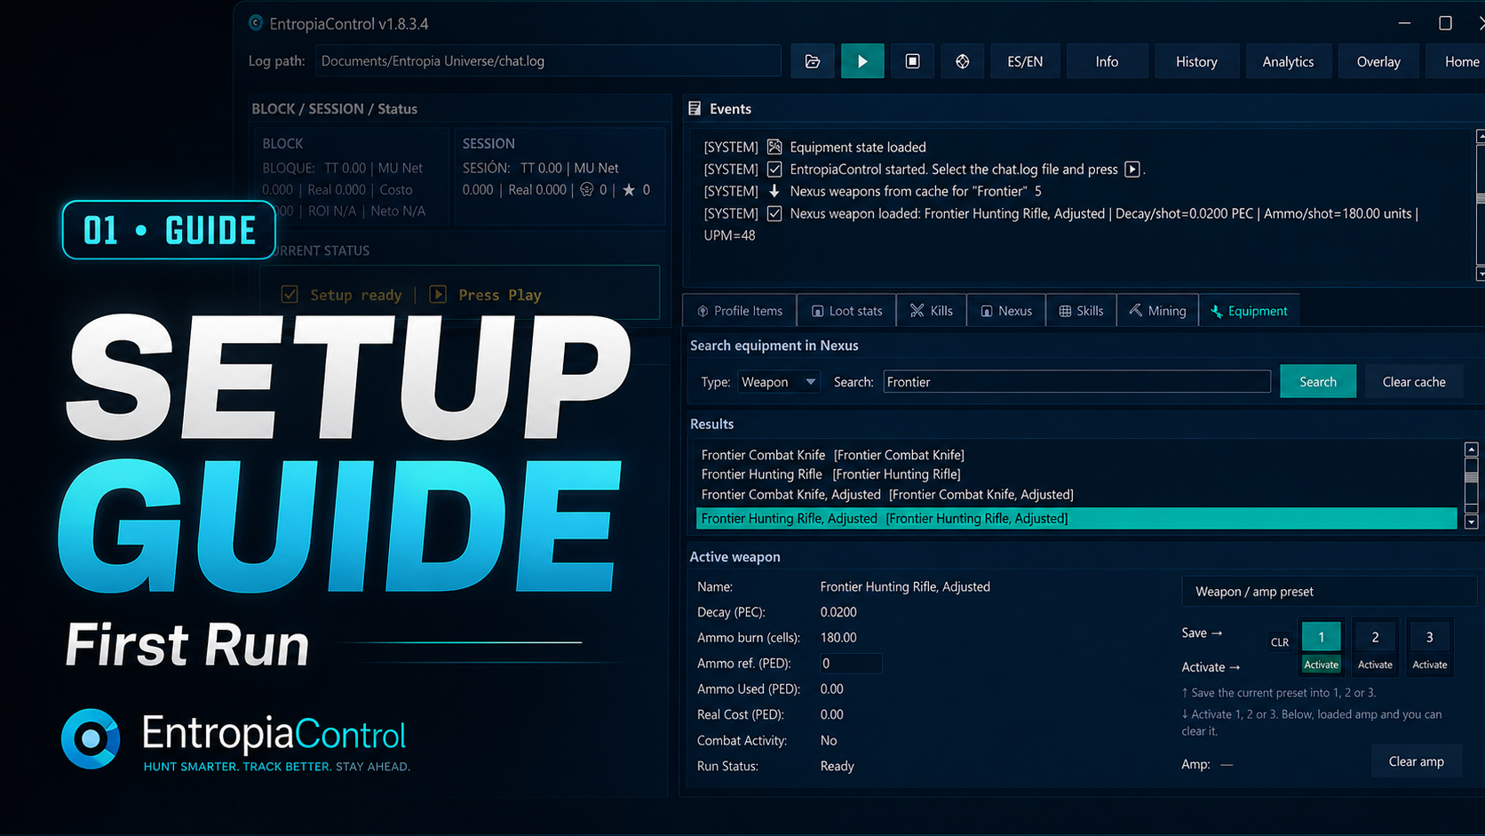Image resolution: width=1485 pixels, height=836 pixels.
Task: Clear presets with the CLR button
Action: [x=1280, y=642]
